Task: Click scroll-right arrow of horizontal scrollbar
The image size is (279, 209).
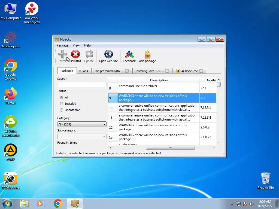Action: (214, 148)
